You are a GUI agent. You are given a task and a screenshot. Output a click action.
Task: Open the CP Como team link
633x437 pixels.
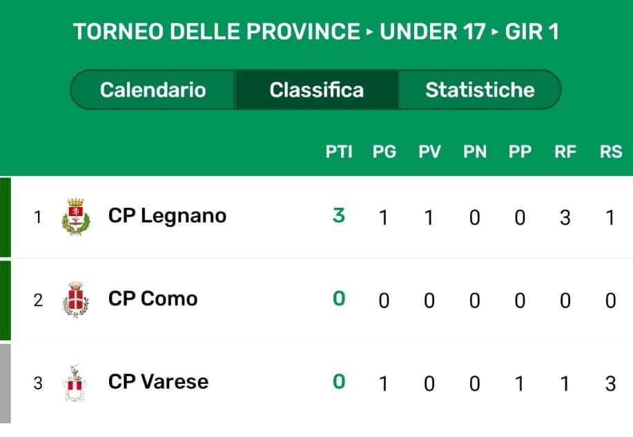click(x=153, y=299)
